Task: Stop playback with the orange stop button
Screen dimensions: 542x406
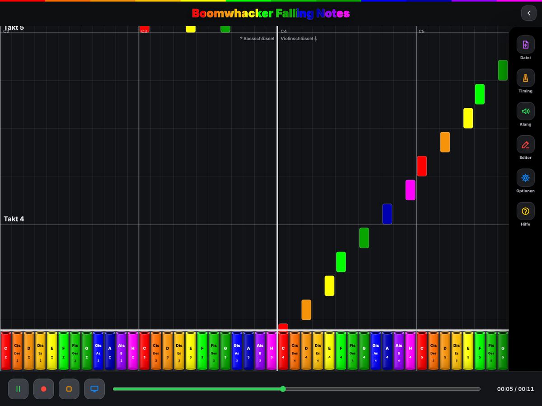Action: (69, 389)
